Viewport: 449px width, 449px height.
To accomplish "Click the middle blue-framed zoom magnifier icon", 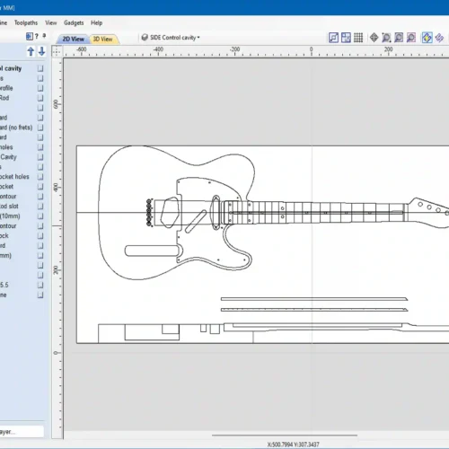I will coord(399,38).
